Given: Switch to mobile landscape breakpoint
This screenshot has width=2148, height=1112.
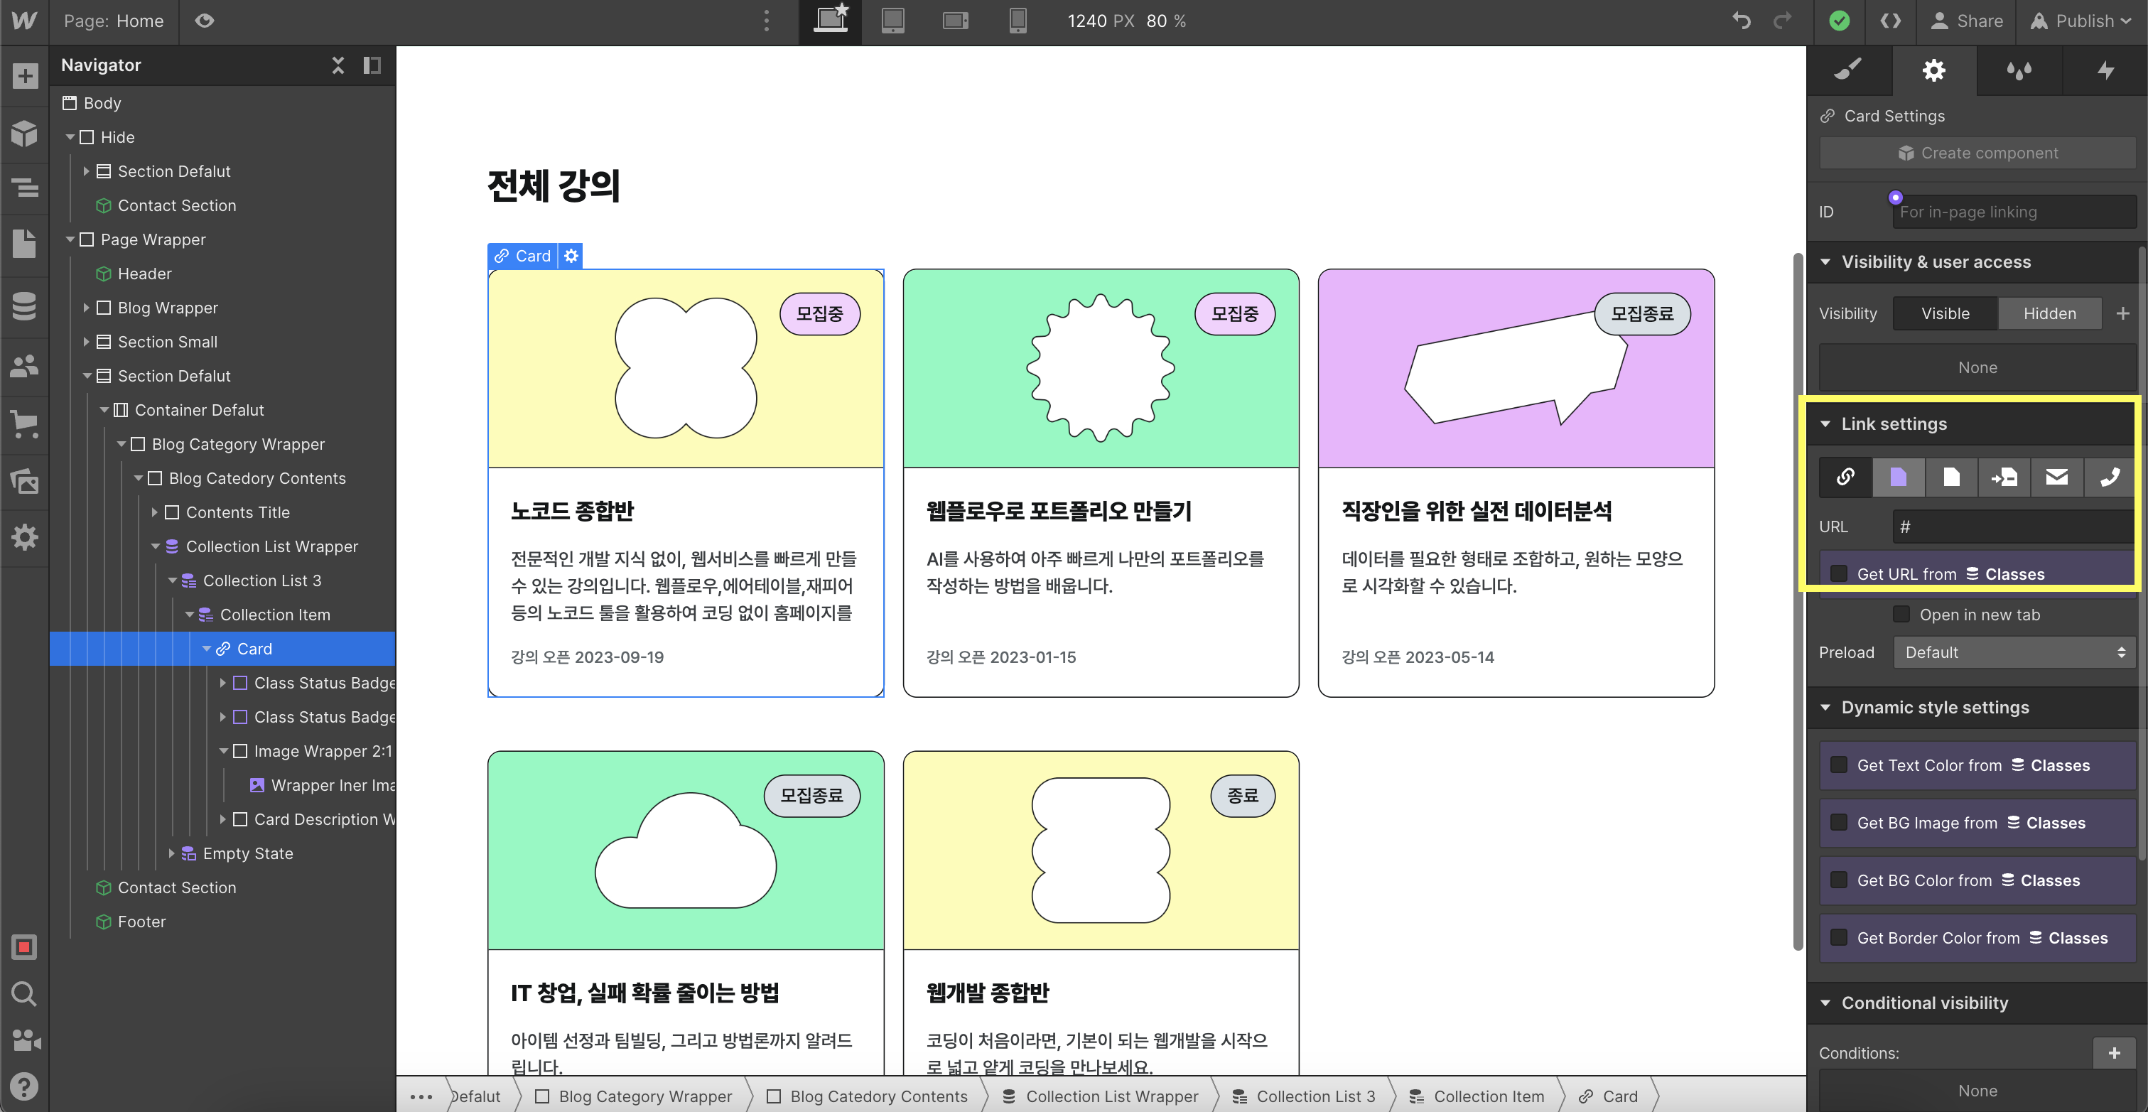Looking at the screenshot, I should 956,21.
